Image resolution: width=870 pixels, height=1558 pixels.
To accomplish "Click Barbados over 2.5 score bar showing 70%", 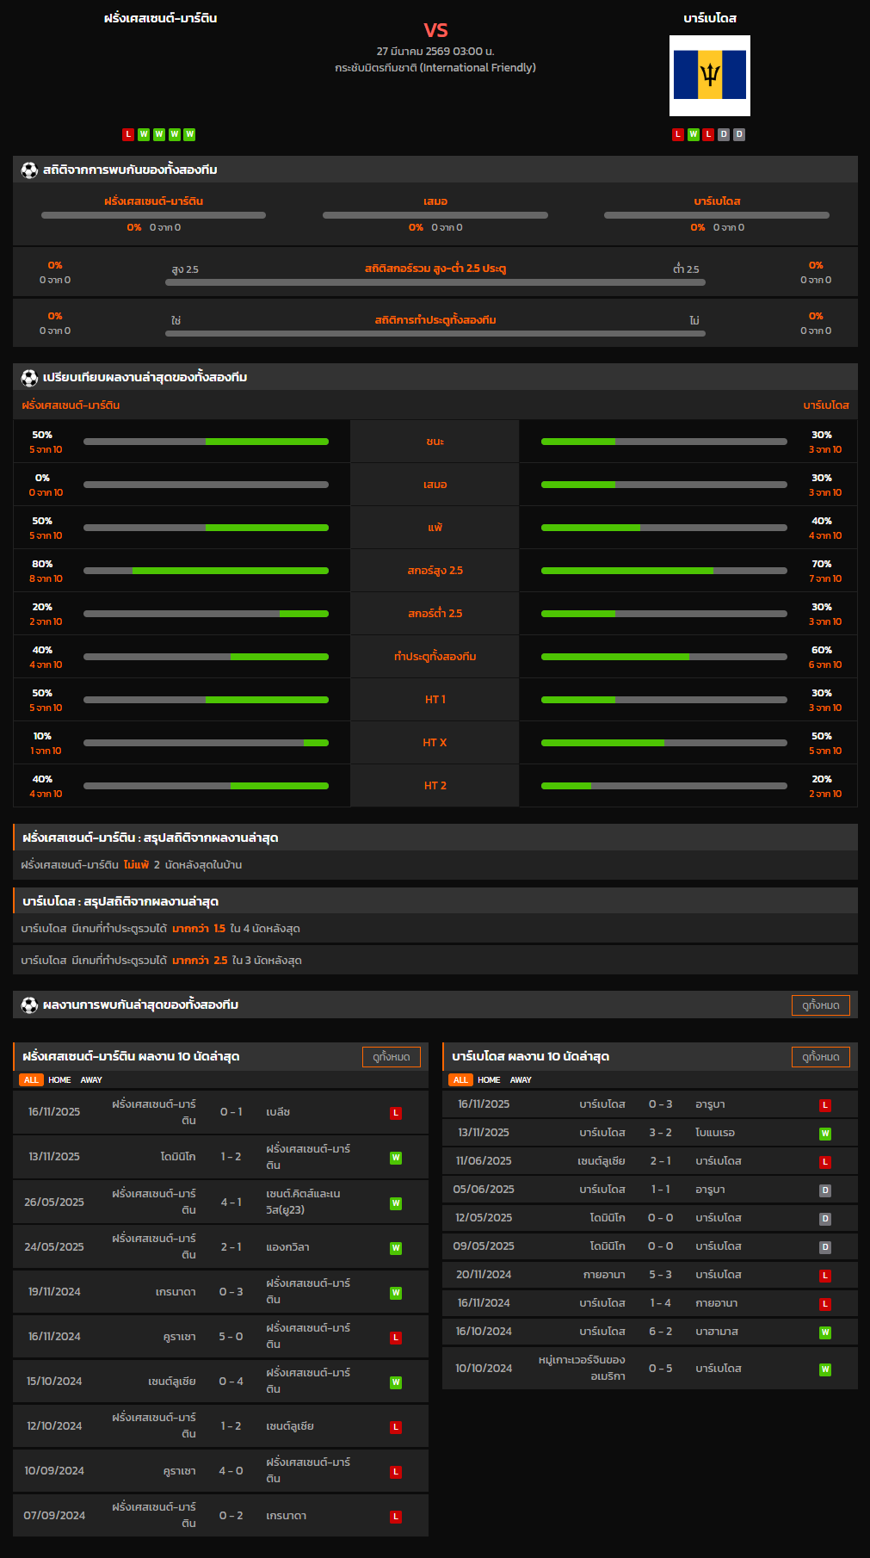I will [663, 571].
